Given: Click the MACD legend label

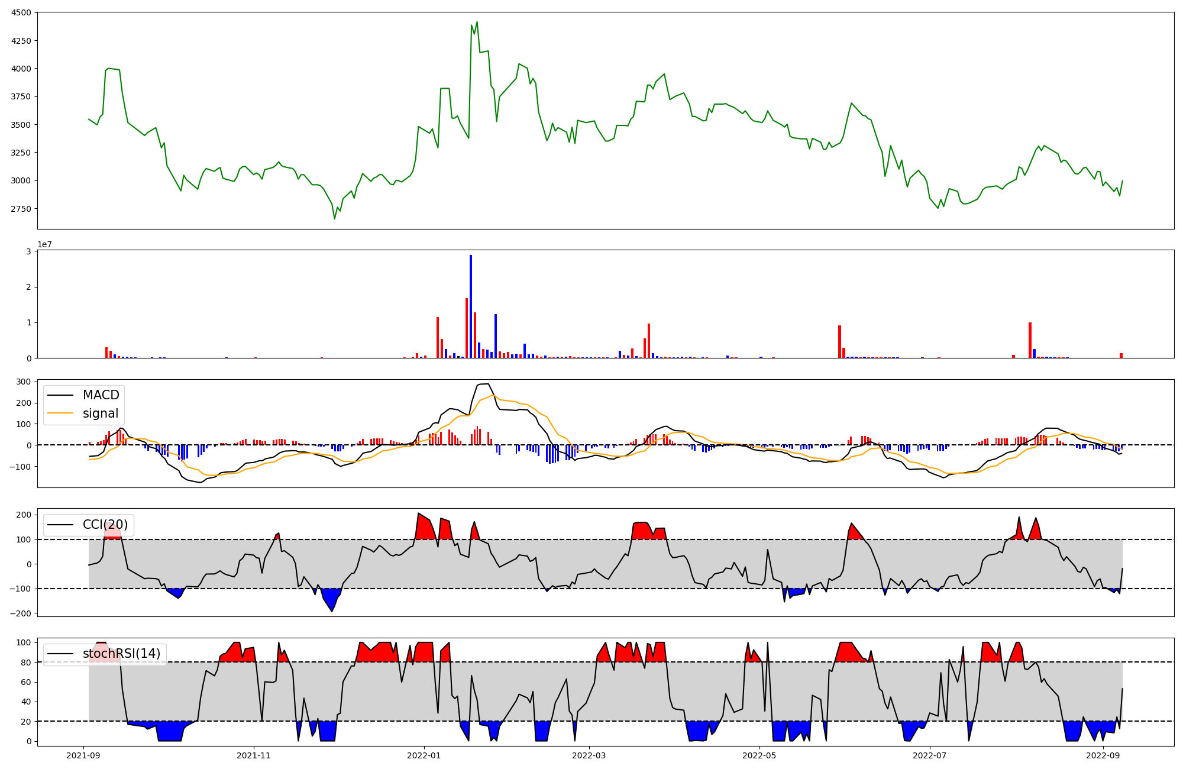Looking at the screenshot, I should coord(101,395).
